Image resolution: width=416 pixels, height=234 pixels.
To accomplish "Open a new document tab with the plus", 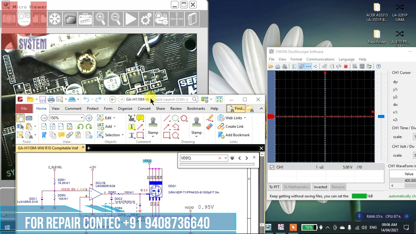I will (x=88, y=148).
